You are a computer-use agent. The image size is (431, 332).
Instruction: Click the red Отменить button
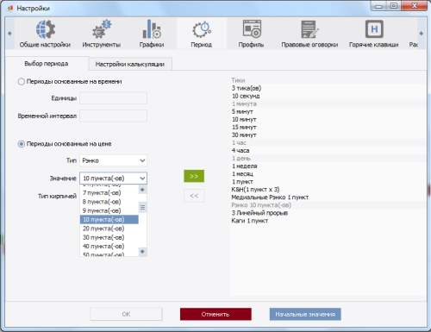click(x=215, y=314)
